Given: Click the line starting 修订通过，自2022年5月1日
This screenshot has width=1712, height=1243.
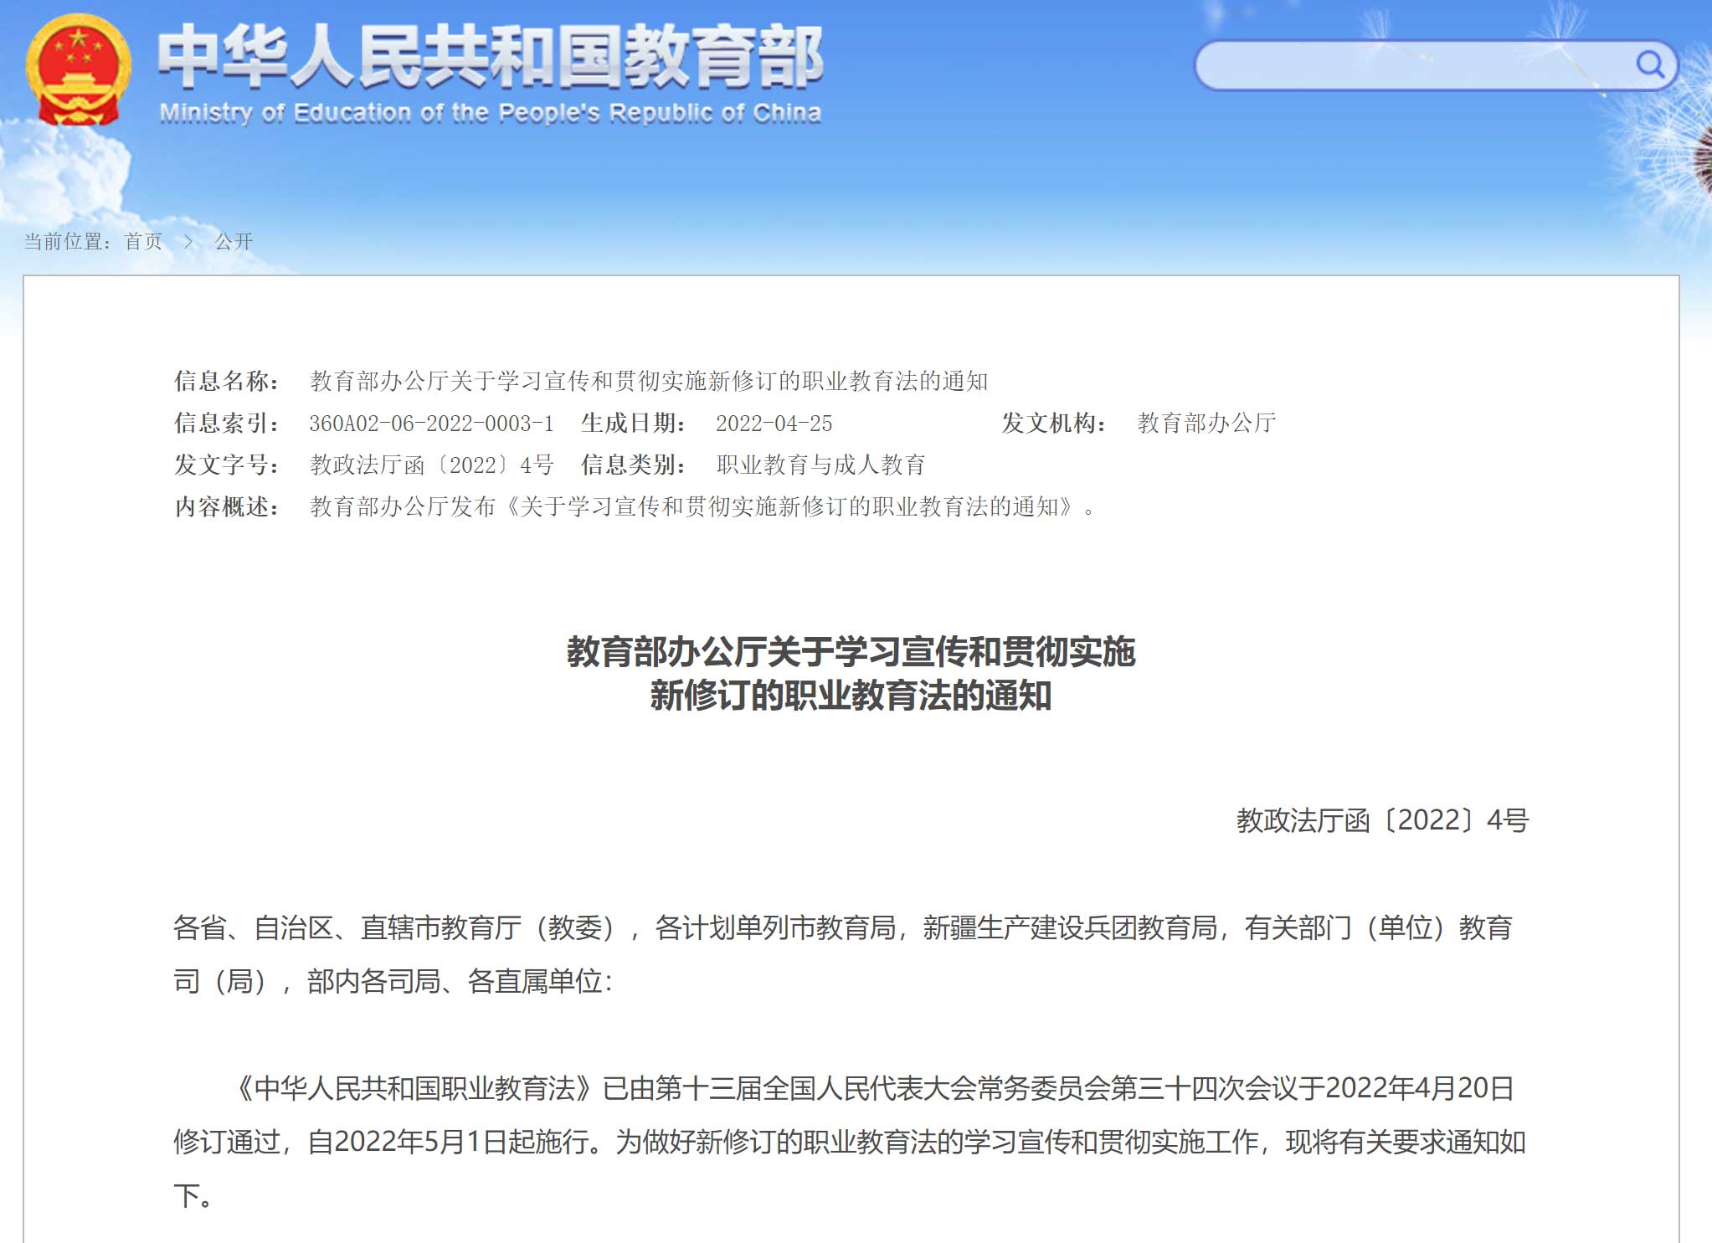Looking at the screenshot, I should click(850, 1142).
